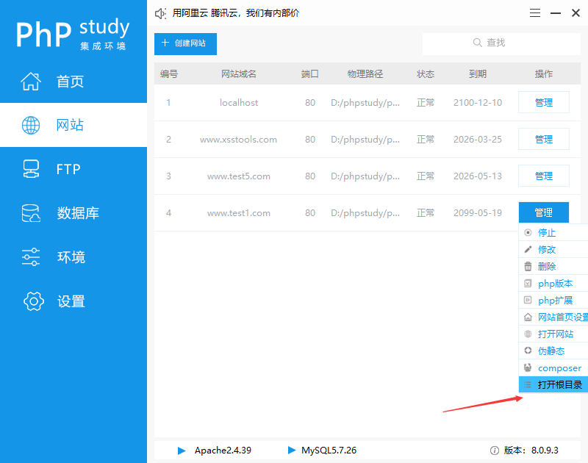Image resolution: width=588 pixels, height=463 pixels.
Task: Open the 管理 menu for www.xsstools.com
Action: 544,139
